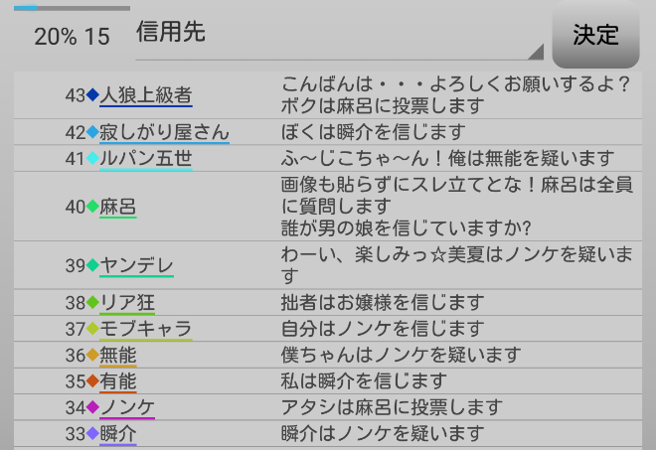Select player name 有能
Image resolution: width=656 pixels, height=450 pixels.
pos(118,381)
